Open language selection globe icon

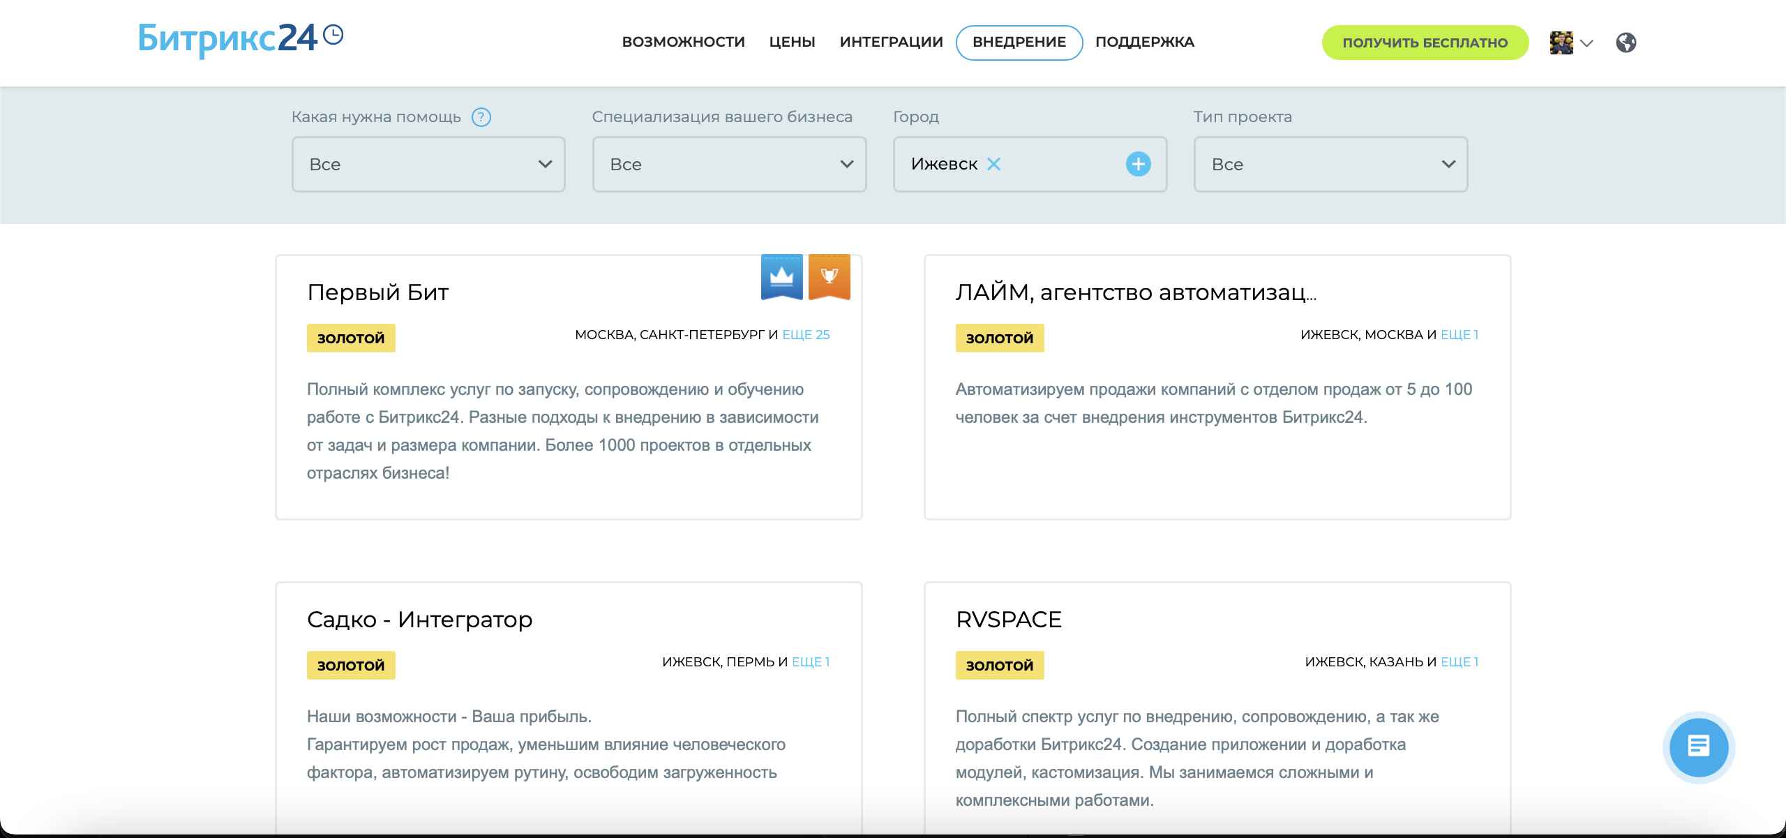coord(1626,43)
